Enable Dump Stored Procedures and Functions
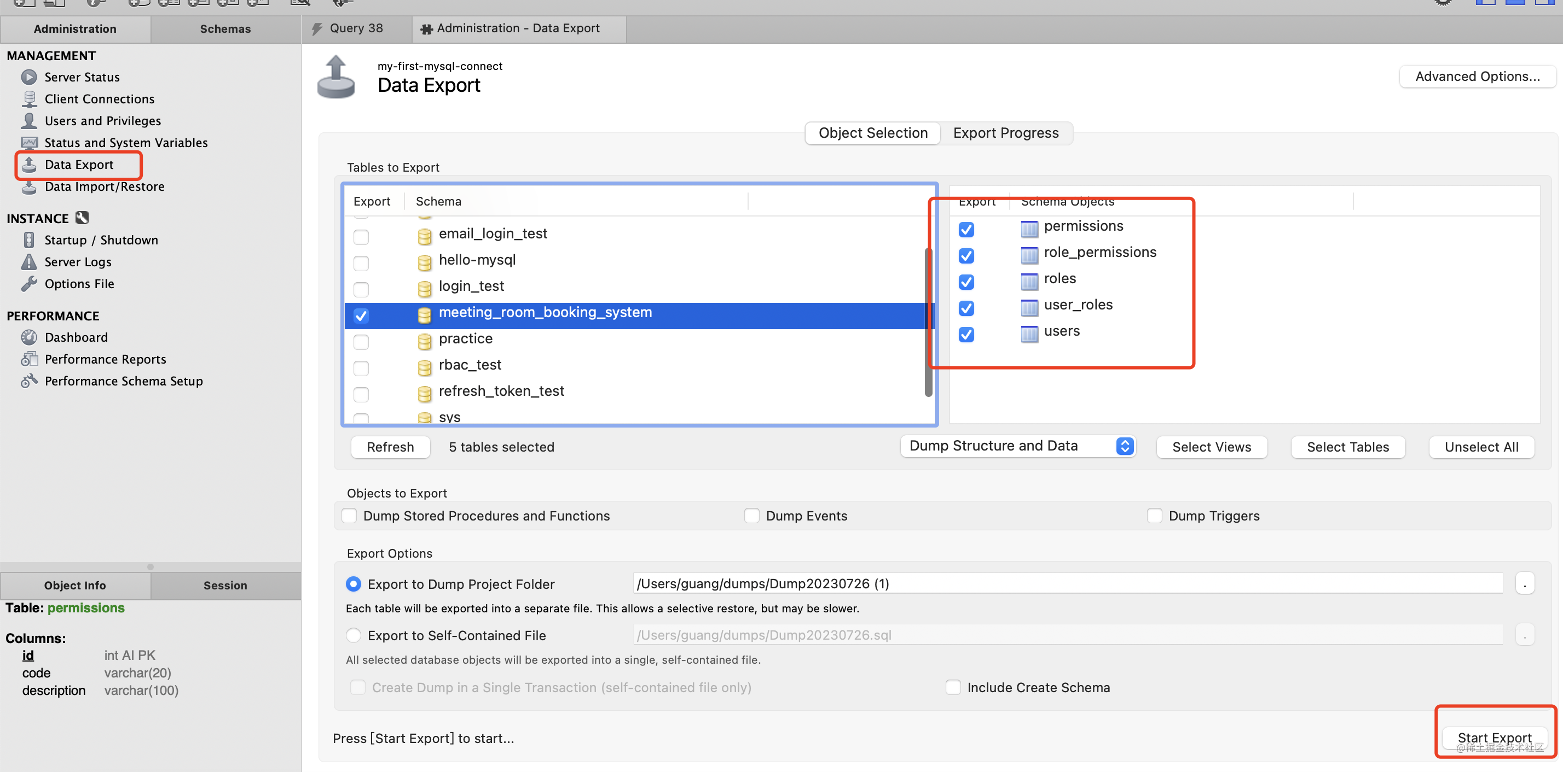 [349, 516]
